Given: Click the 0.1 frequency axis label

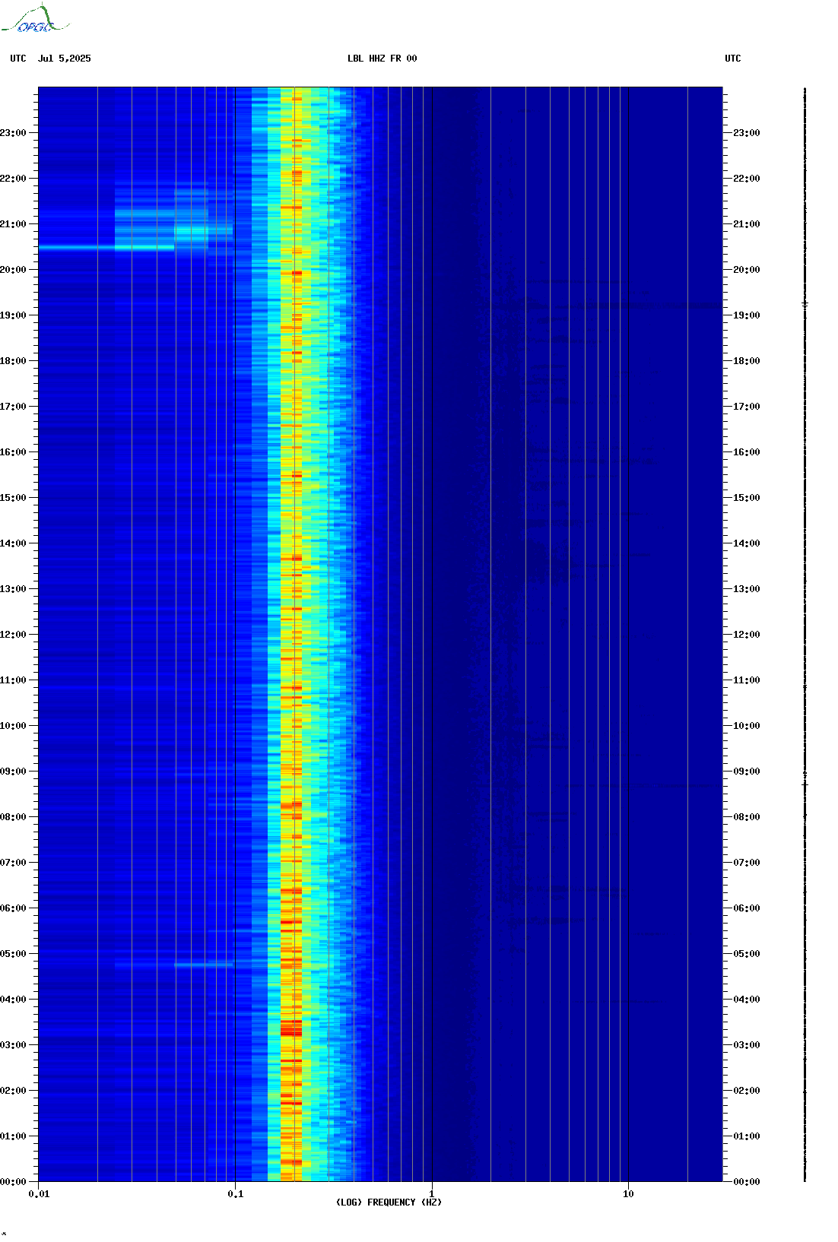Looking at the screenshot, I should pos(236,1194).
